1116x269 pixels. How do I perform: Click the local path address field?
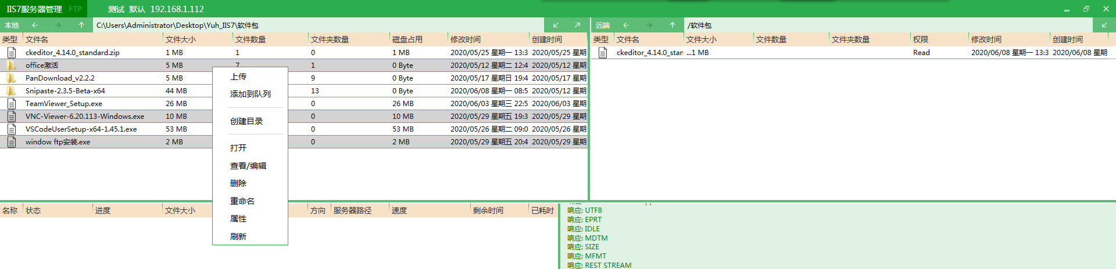[319, 25]
